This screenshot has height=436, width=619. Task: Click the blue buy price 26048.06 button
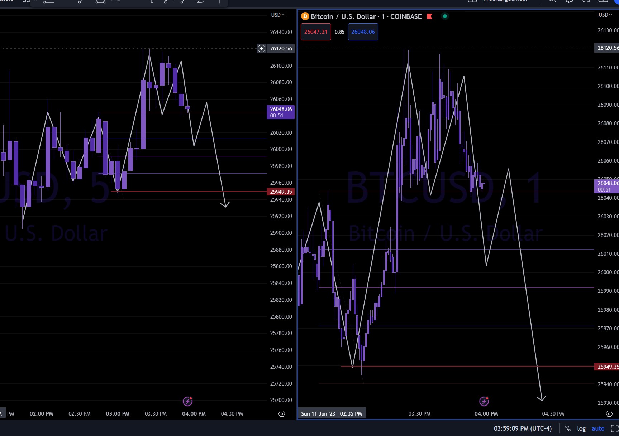tap(363, 32)
